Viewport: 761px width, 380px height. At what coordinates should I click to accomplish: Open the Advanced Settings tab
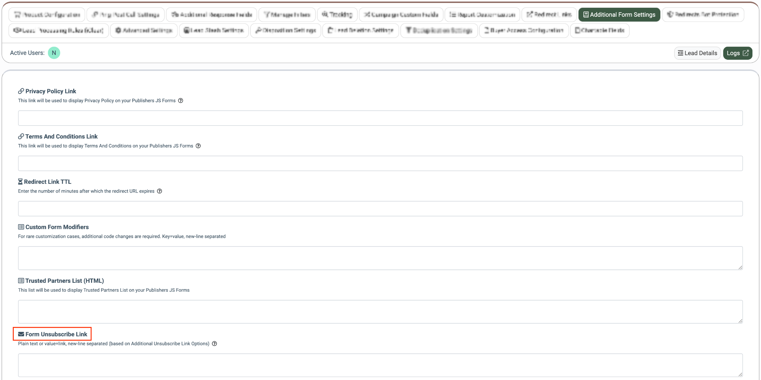click(144, 30)
